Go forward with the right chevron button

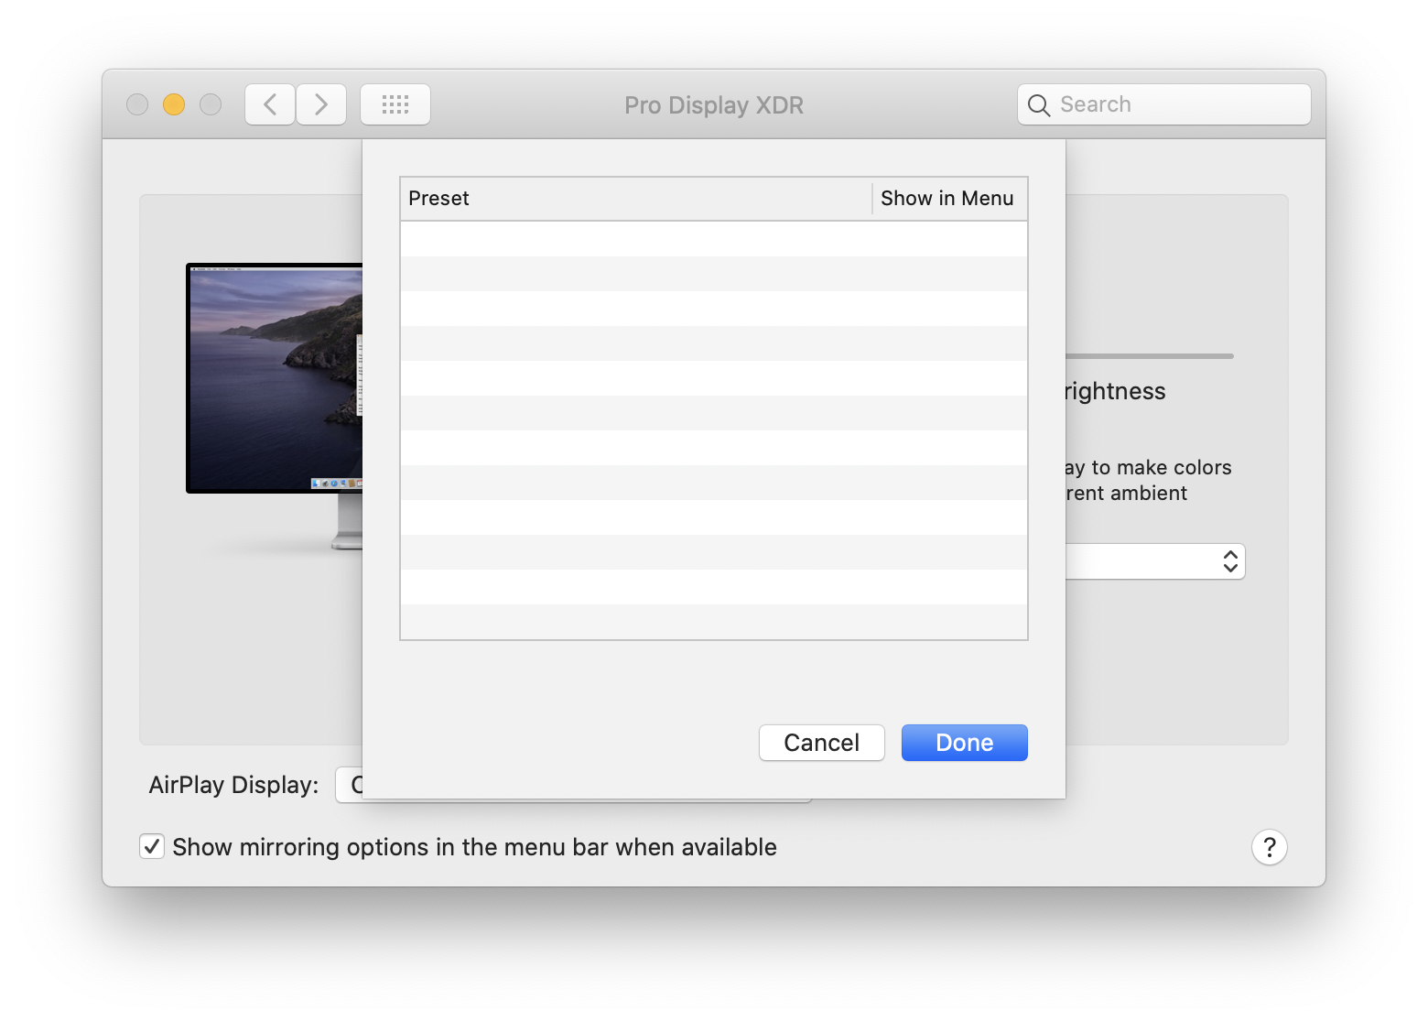tap(321, 104)
